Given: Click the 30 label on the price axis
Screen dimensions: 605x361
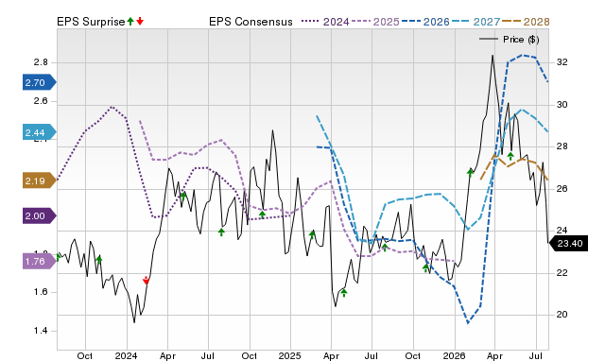Looking at the screenshot, I should click(x=562, y=105).
